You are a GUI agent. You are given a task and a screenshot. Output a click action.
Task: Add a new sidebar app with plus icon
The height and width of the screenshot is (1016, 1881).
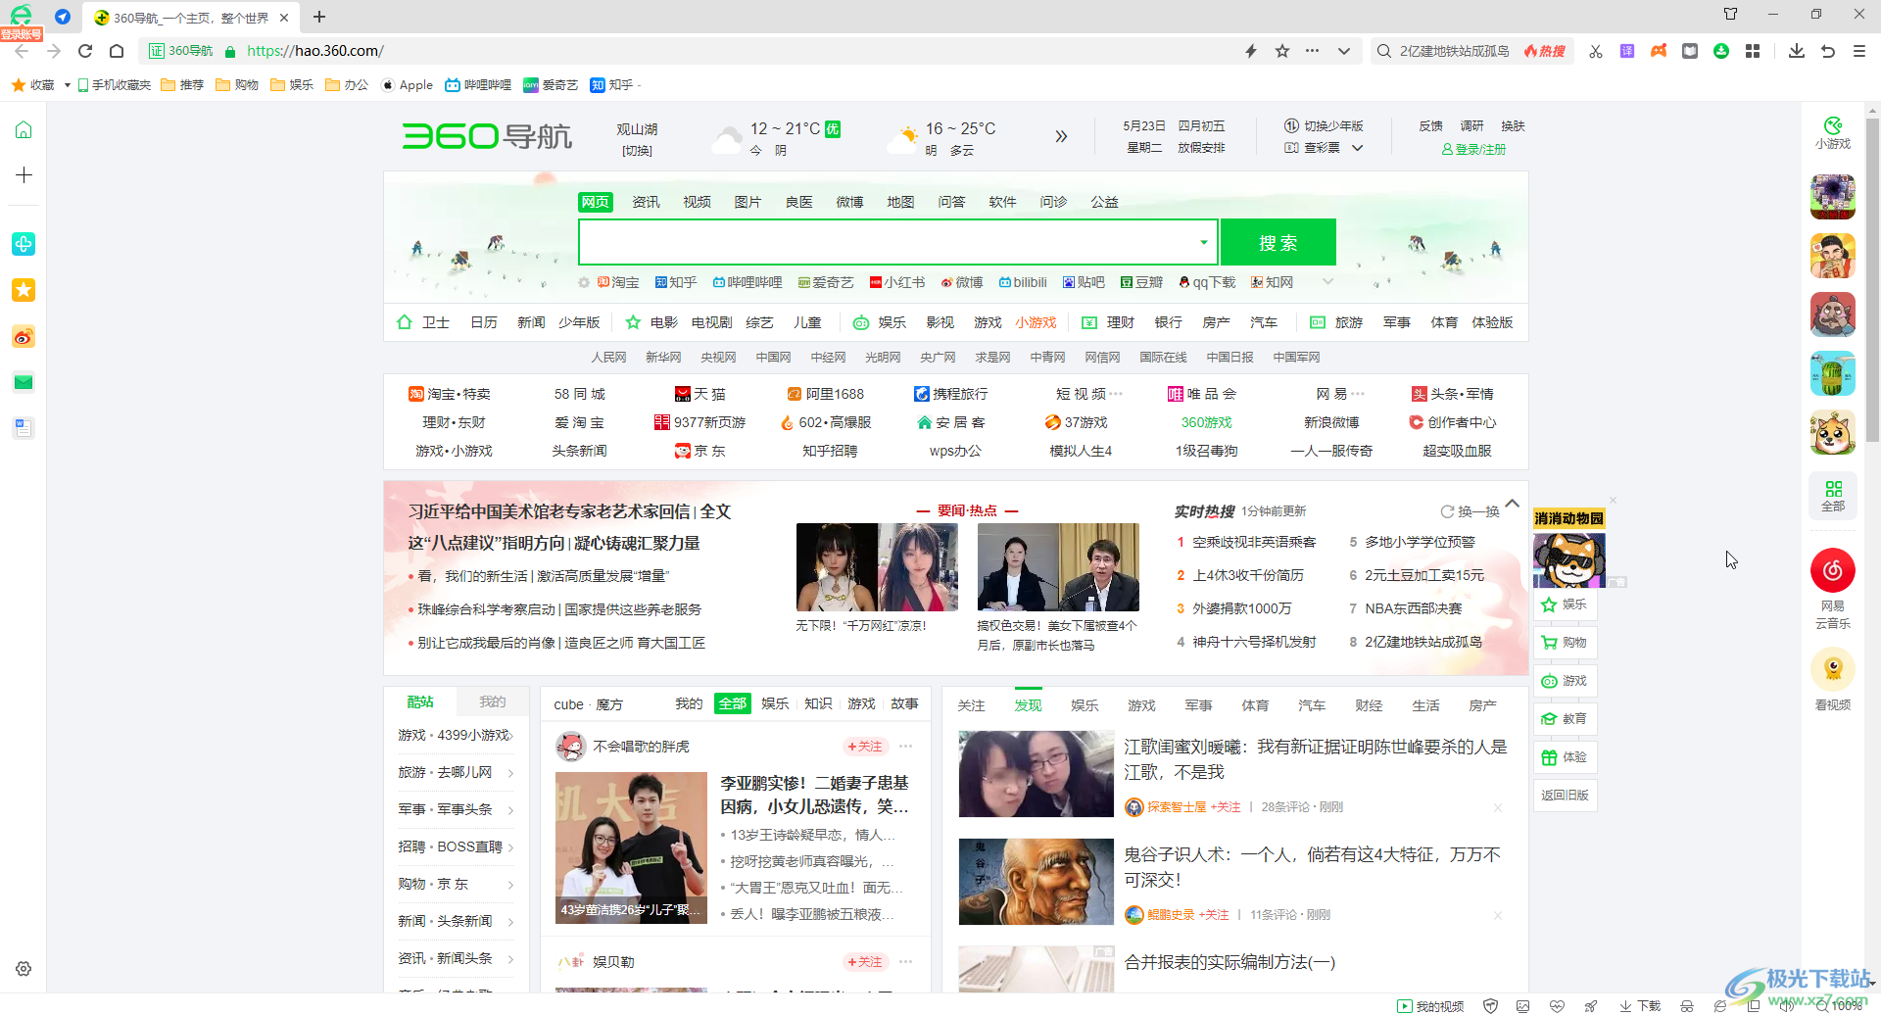coord(24,174)
